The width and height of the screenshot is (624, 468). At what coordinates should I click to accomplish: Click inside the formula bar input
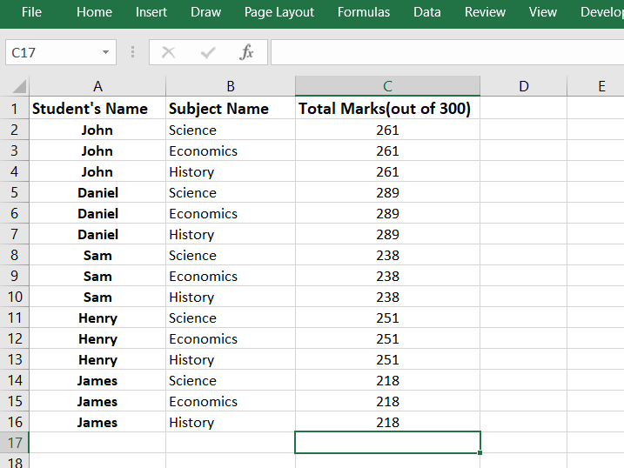point(444,53)
